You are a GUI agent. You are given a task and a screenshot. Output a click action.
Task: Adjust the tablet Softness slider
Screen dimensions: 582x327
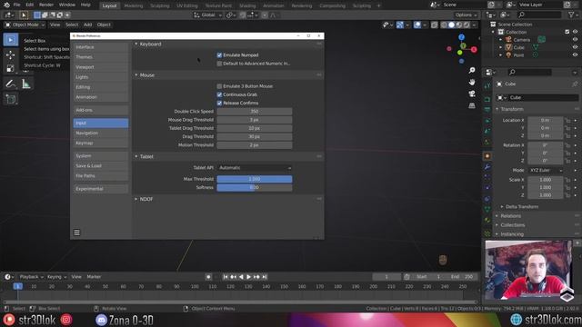(x=255, y=188)
